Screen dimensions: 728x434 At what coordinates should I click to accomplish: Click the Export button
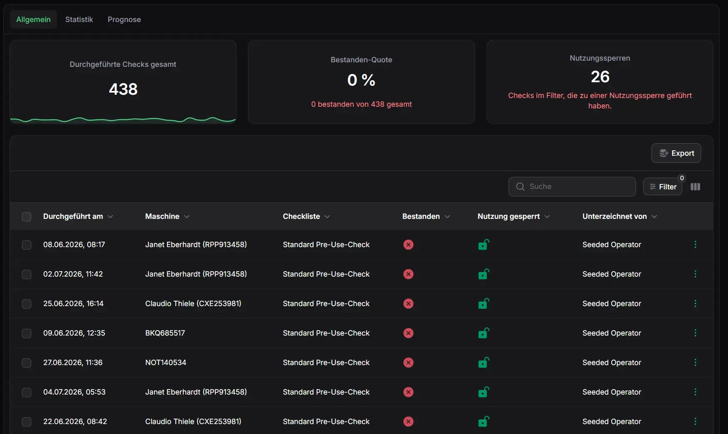pos(676,153)
